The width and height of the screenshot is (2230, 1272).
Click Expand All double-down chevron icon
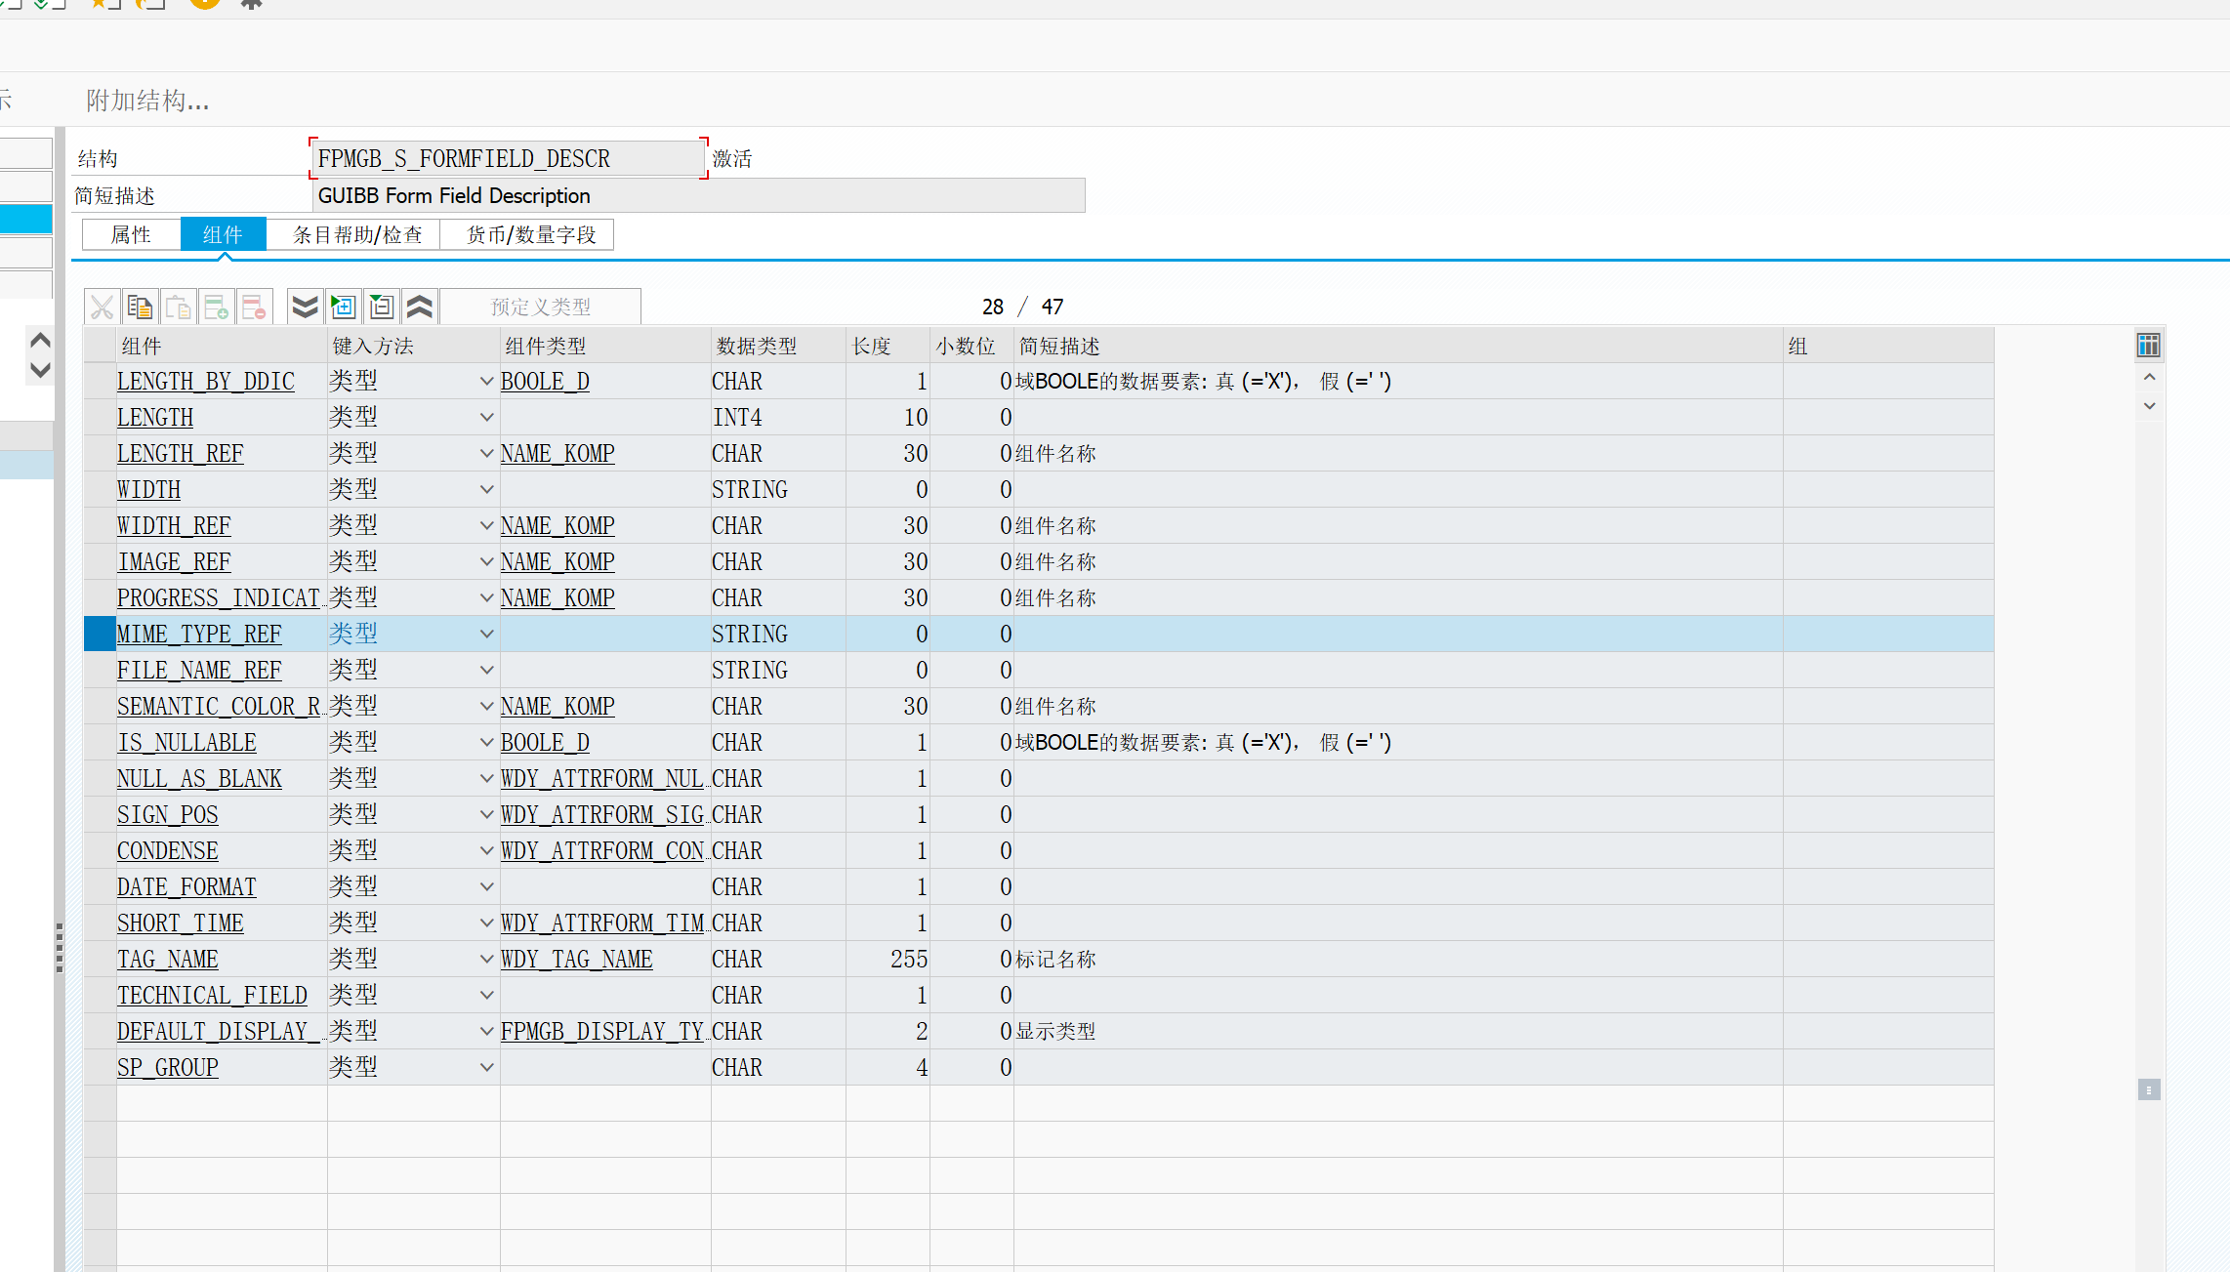click(305, 308)
